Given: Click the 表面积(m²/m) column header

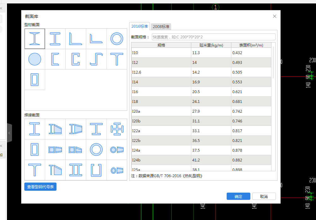Looking at the screenshot, I should click(x=251, y=45).
